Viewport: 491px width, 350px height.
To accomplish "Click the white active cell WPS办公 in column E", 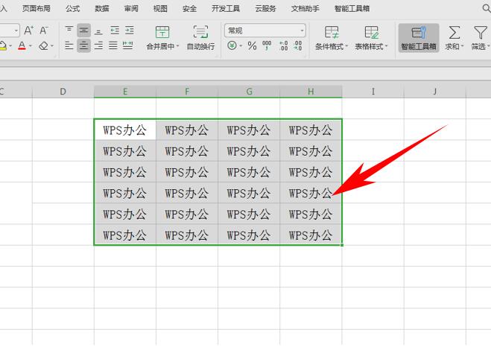I will point(125,130).
